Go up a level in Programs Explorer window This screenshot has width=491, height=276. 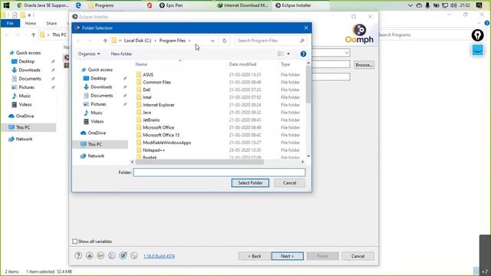click(x=33, y=34)
